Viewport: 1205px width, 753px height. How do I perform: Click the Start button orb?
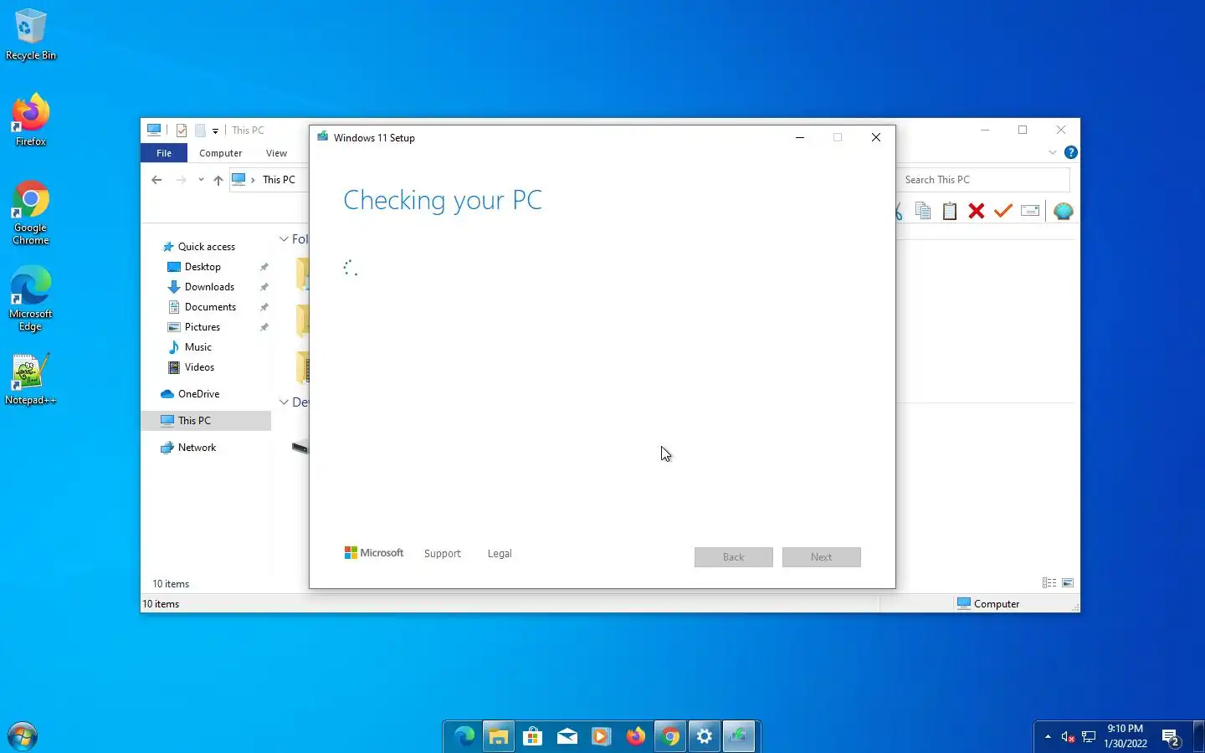coord(23,736)
